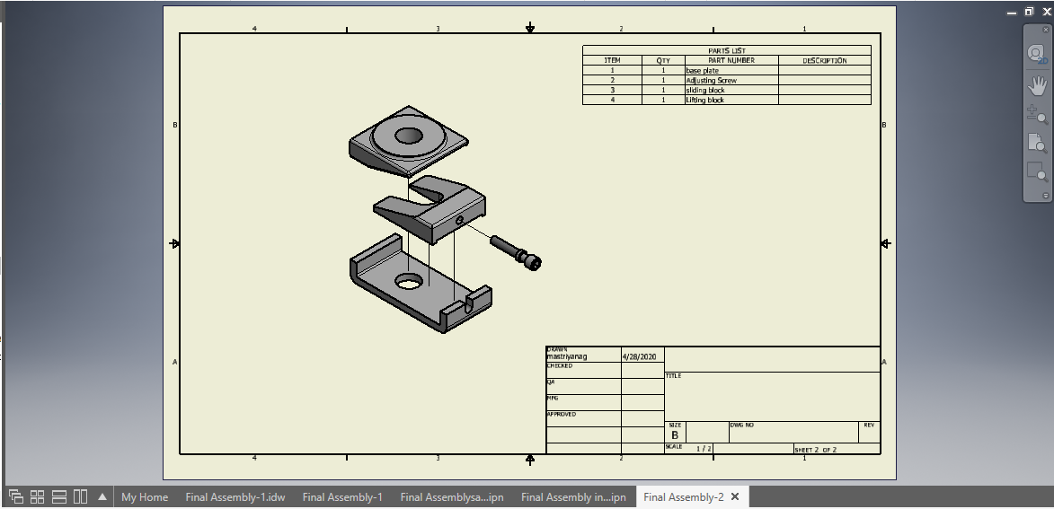Click the size 'B' field in title block
1054x509 pixels.
pos(675,435)
